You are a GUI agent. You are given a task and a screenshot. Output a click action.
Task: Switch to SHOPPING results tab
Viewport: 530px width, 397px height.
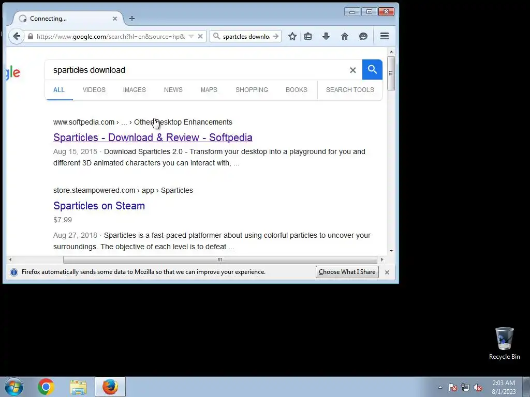point(252,90)
